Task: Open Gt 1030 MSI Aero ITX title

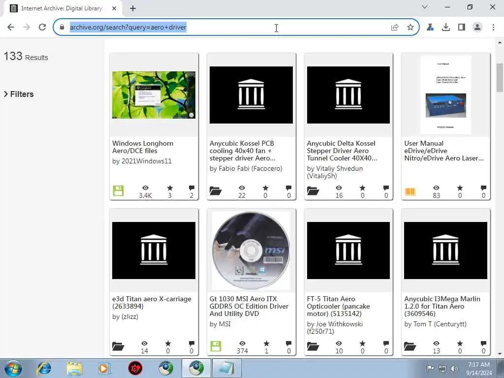Action: coord(249,306)
